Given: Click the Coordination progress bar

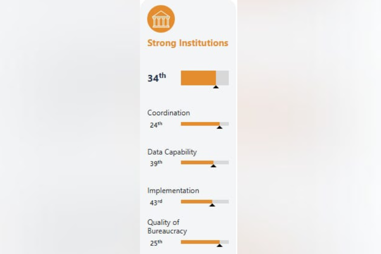Looking at the screenshot, I should point(205,124).
